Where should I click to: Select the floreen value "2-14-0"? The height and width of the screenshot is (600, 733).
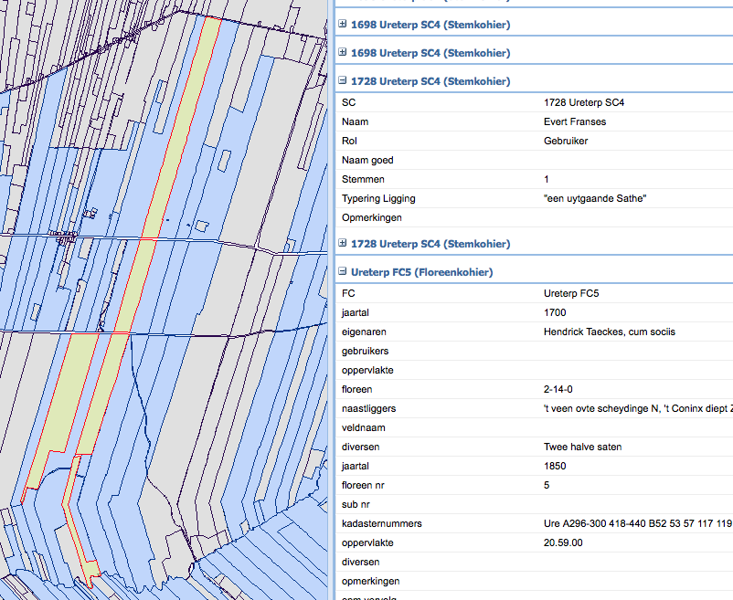point(558,390)
